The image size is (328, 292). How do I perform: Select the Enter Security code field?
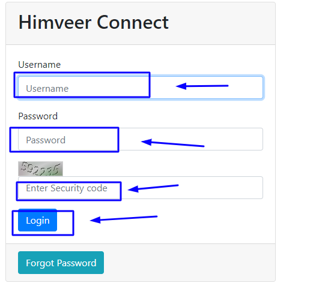pyautogui.click(x=141, y=188)
